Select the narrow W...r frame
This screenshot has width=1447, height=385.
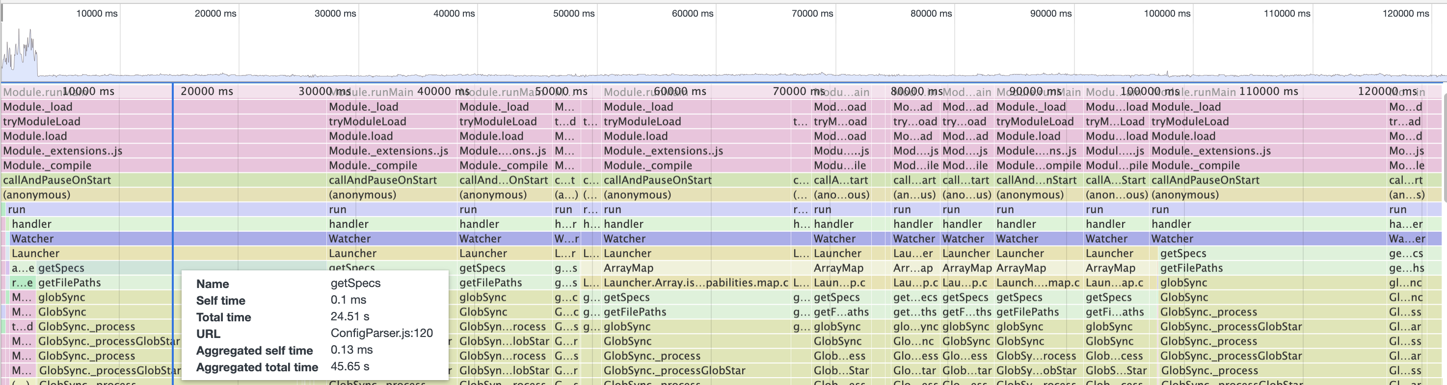coord(566,239)
